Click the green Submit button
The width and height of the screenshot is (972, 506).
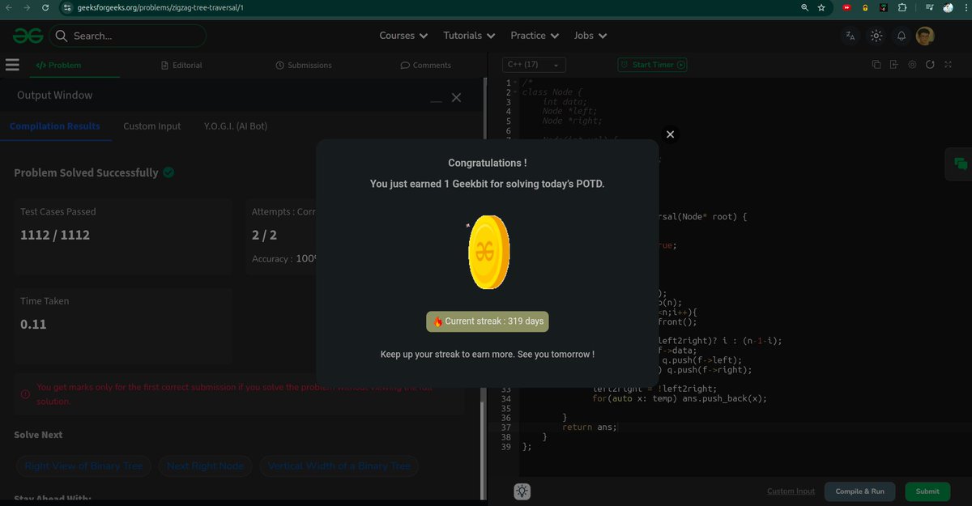927,491
